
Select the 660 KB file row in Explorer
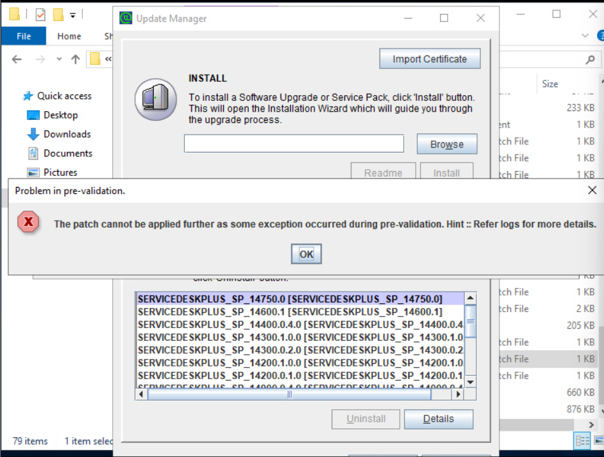tap(549, 393)
